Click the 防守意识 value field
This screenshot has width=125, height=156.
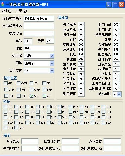[x=81, y=30]
